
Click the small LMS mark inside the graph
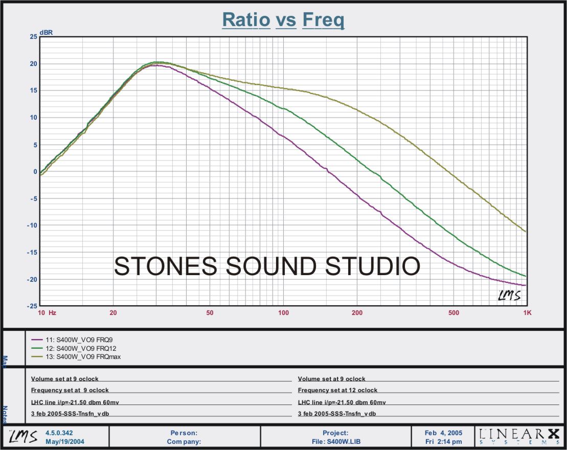[509, 295]
